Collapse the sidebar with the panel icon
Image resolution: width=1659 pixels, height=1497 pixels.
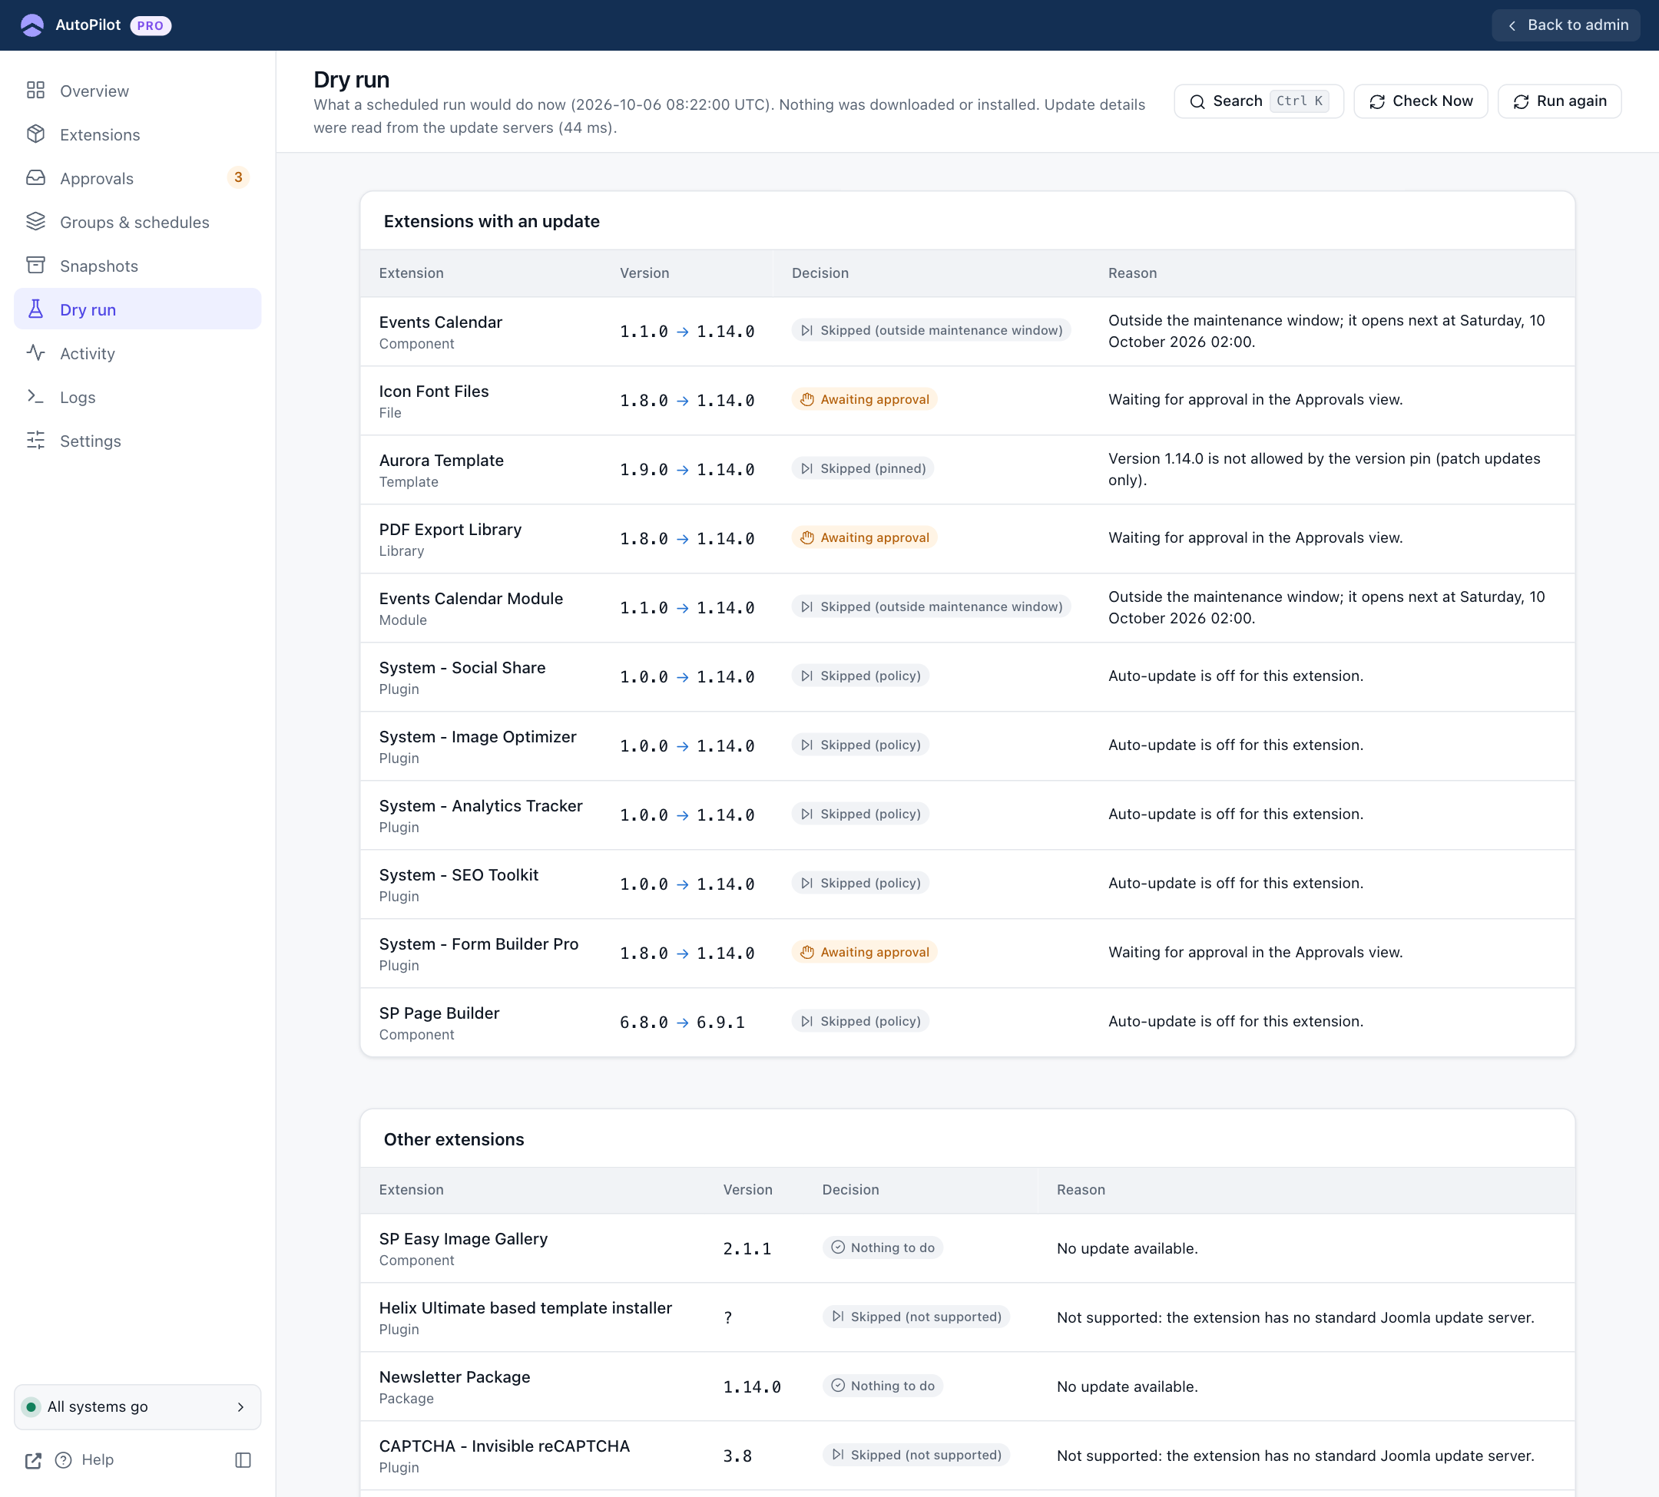pyautogui.click(x=243, y=1460)
